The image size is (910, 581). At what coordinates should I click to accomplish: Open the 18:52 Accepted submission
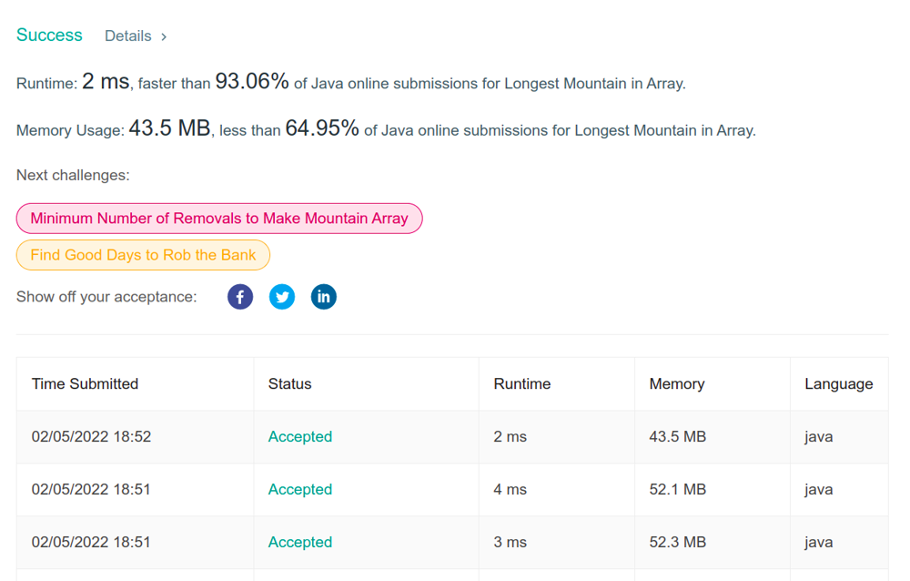click(300, 437)
